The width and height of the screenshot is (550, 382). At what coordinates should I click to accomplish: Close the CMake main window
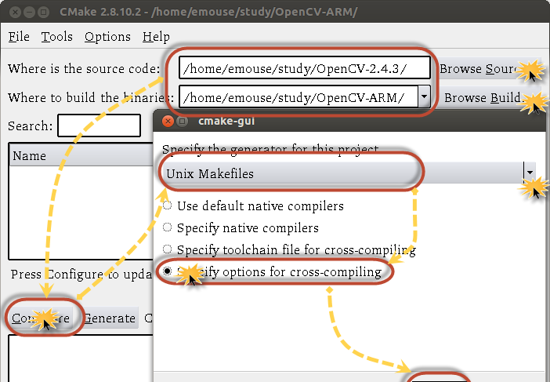[15, 13]
